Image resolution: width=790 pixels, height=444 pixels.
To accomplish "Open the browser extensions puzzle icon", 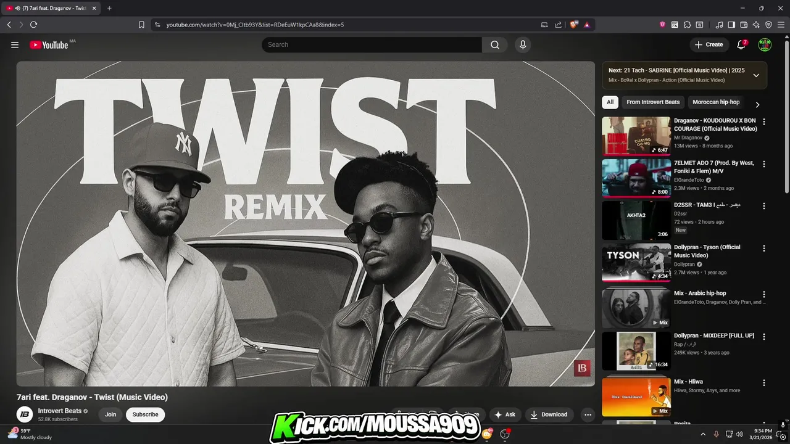I will pyautogui.click(x=688, y=25).
